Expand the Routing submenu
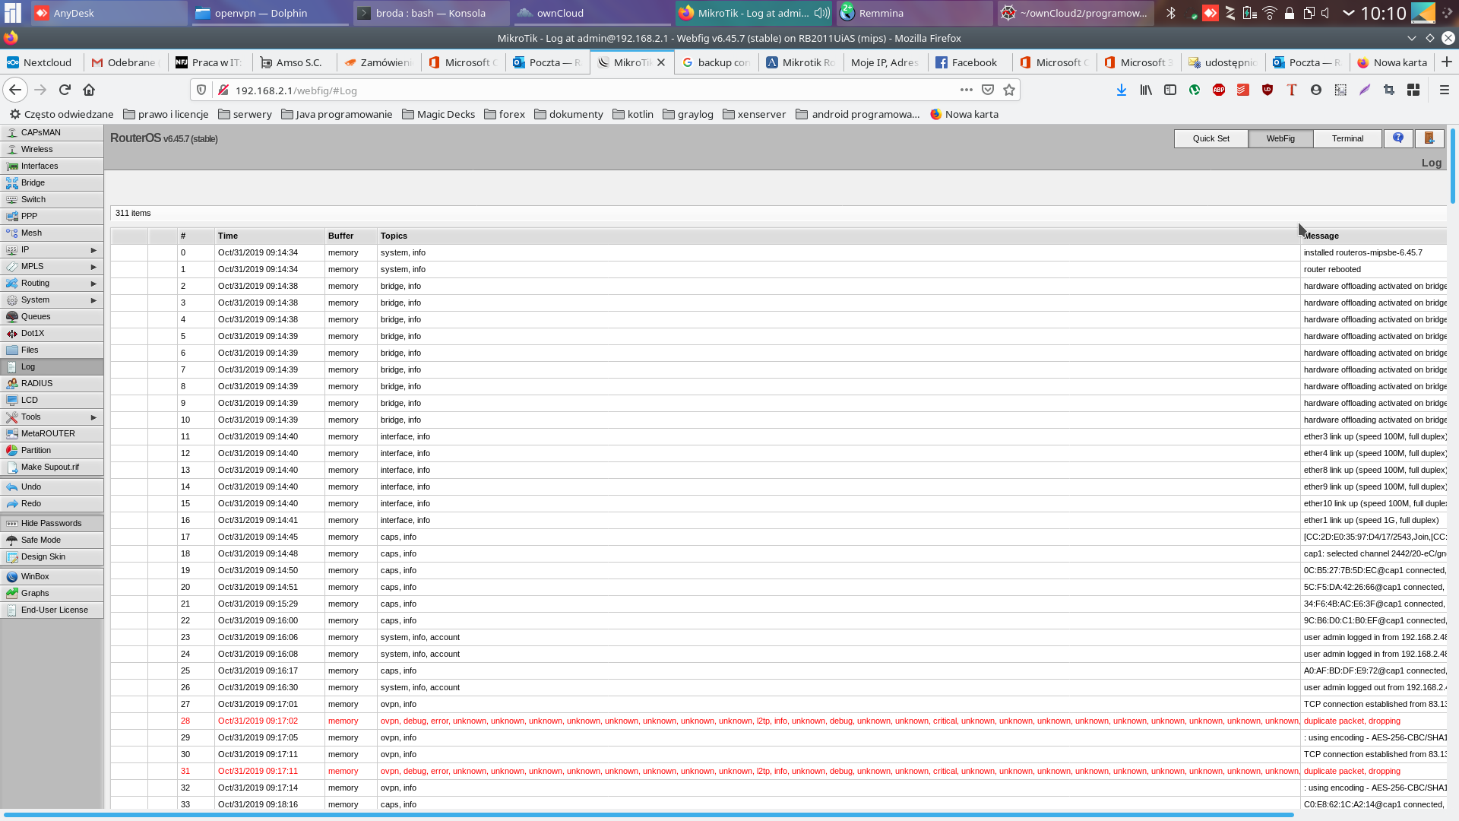1459x821 pixels. pyautogui.click(x=93, y=284)
